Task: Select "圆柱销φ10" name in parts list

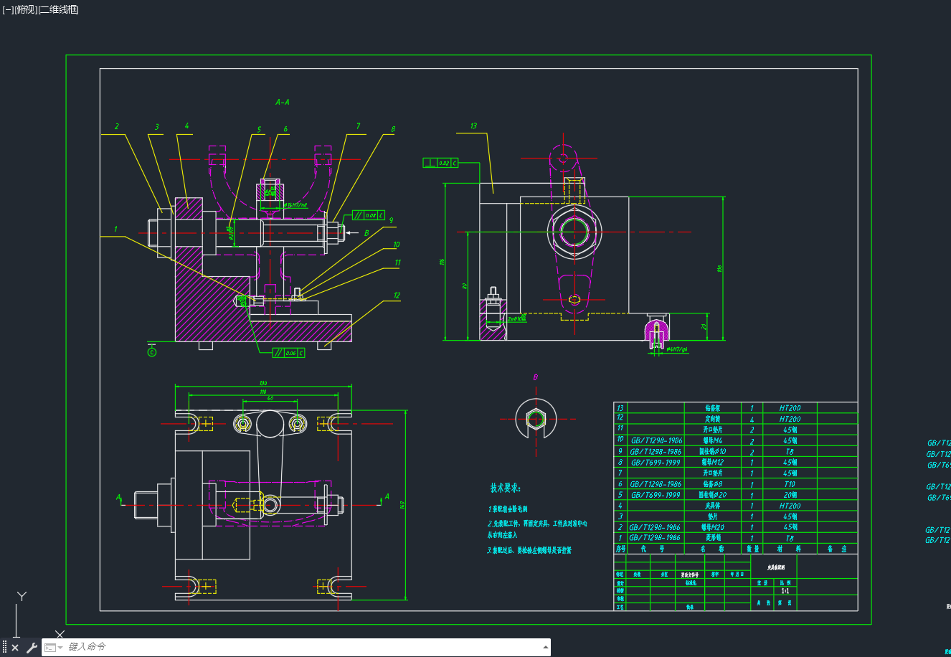Action: point(713,452)
